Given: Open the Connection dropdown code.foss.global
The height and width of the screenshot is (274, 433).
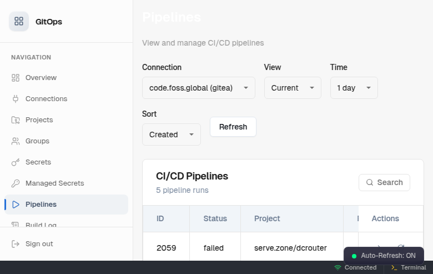Looking at the screenshot, I should pyautogui.click(x=198, y=88).
